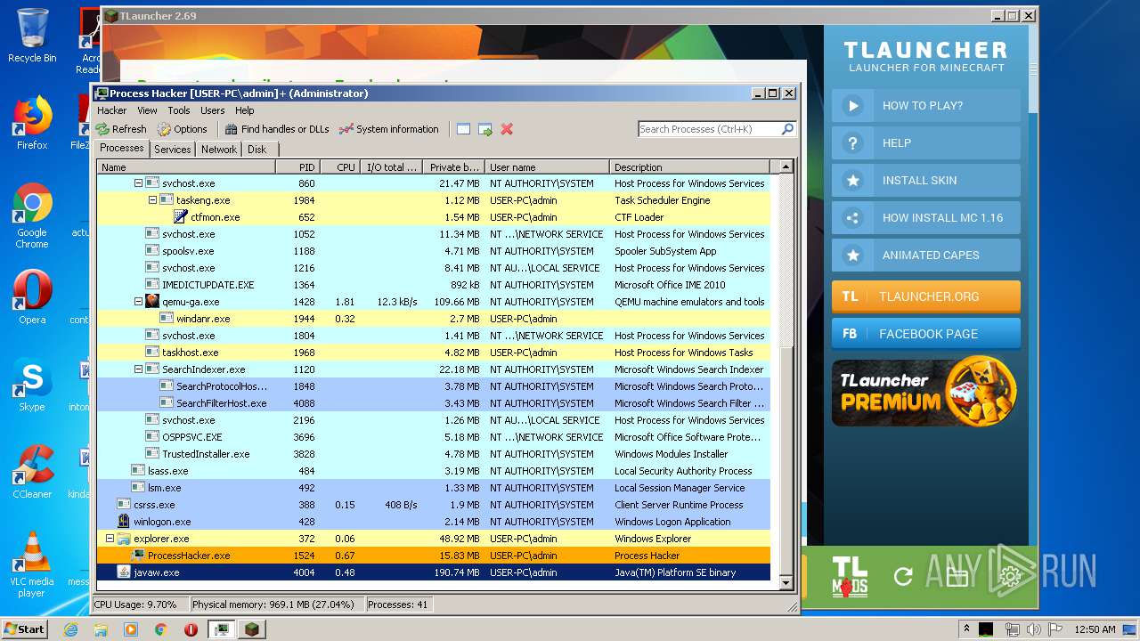Open Opera desktop shortcut
Screen dimensions: 1140x641
tap(32, 297)
